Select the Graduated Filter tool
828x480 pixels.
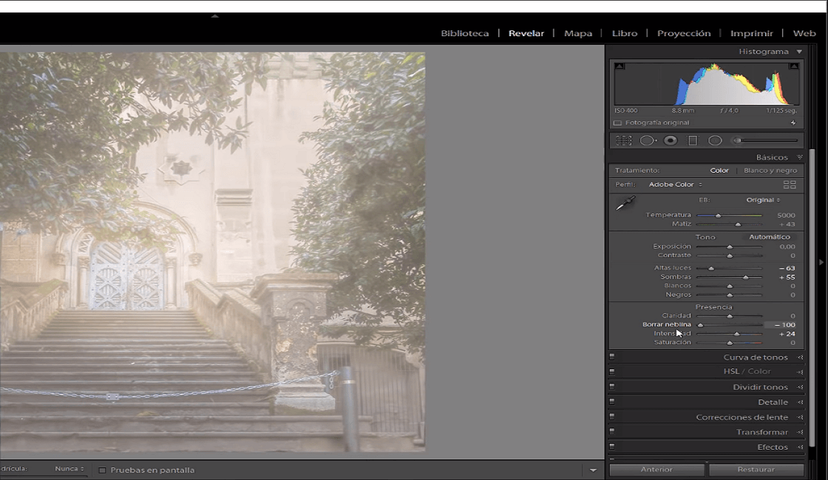click(x=693, y=141)
